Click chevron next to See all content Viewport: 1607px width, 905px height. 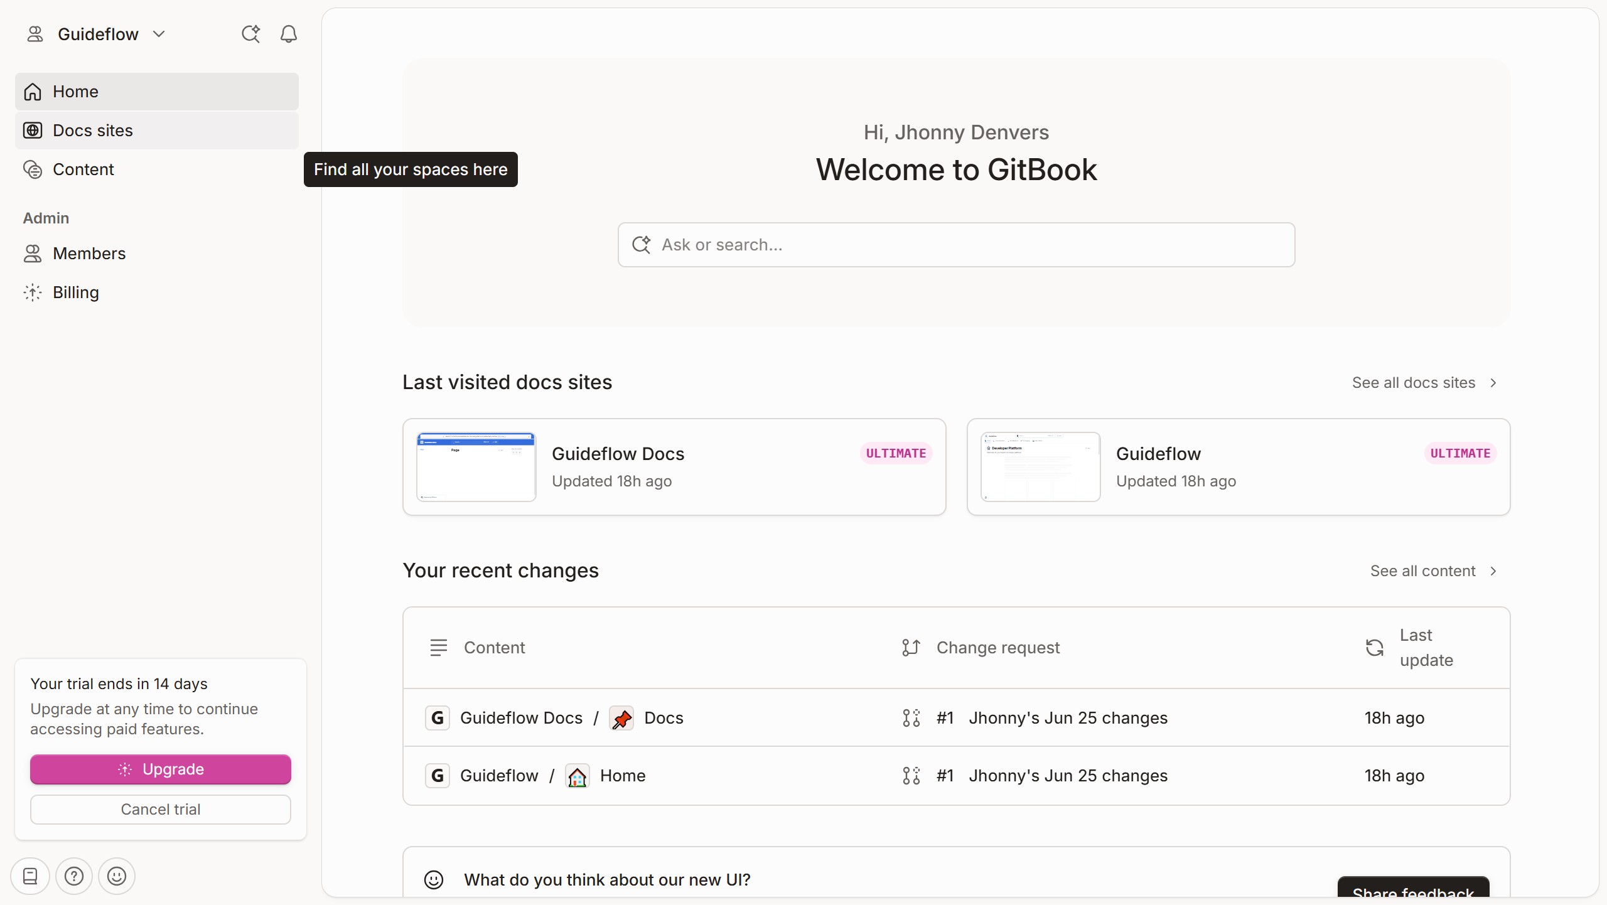(x=1493, y=571)
